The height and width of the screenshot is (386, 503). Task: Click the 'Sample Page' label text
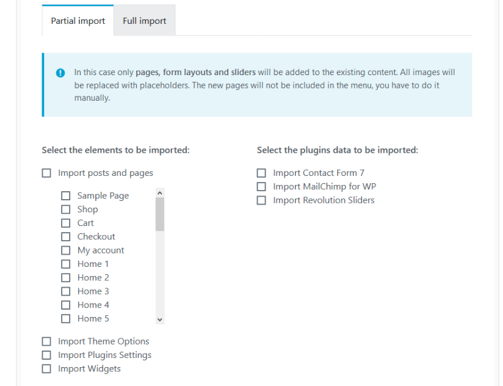tap(103, 195)
